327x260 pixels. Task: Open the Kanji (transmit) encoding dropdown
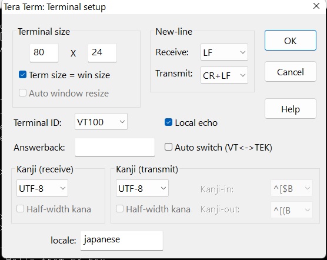tap(142, 188)
